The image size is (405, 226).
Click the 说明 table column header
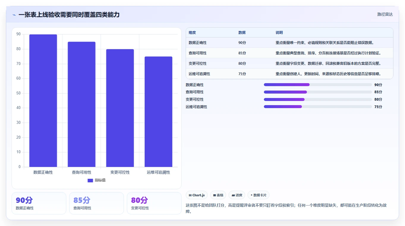[279, 33]
